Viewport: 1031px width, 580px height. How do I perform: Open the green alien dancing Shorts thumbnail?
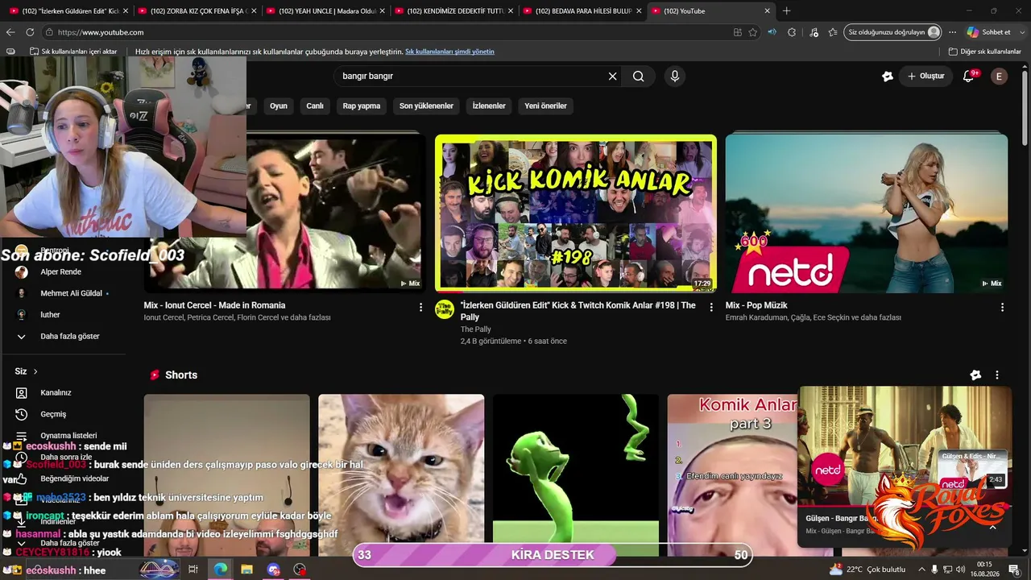click(x=576, y=475)
